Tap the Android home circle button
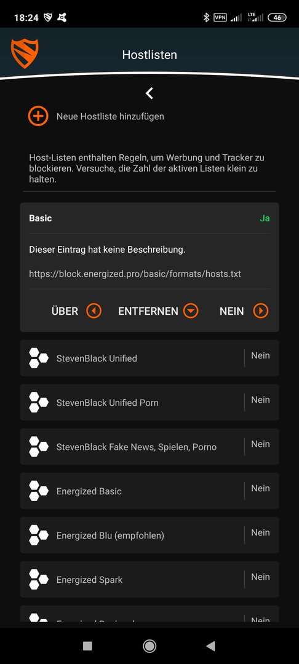The height and width of the screenshot is (664, 299). click(149, 646)
